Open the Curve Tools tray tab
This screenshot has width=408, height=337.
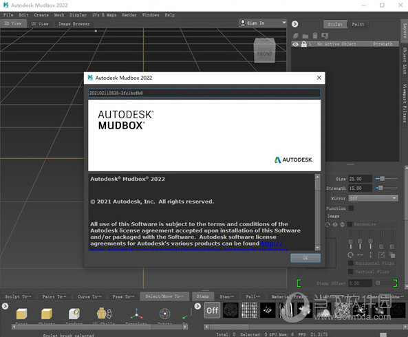89,296
